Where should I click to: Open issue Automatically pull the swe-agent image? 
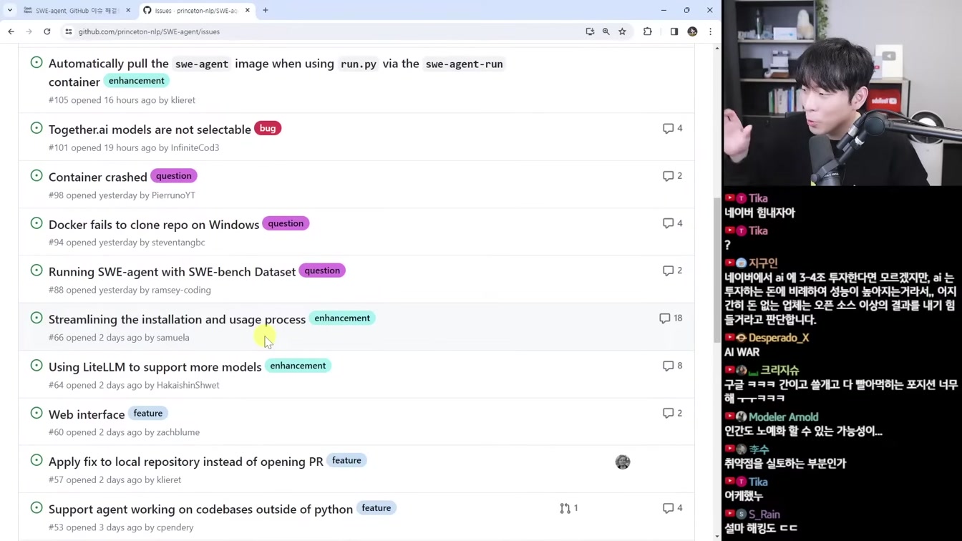[276, 72]
